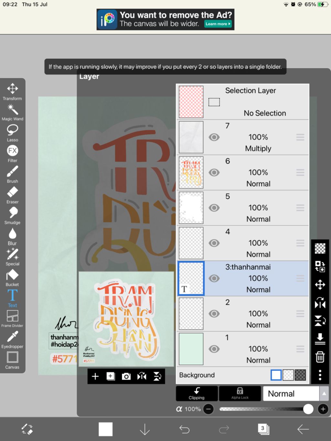This screenshot has width=331, height=441.
Task: Open the three-dot more options menu
Action: 320,375
